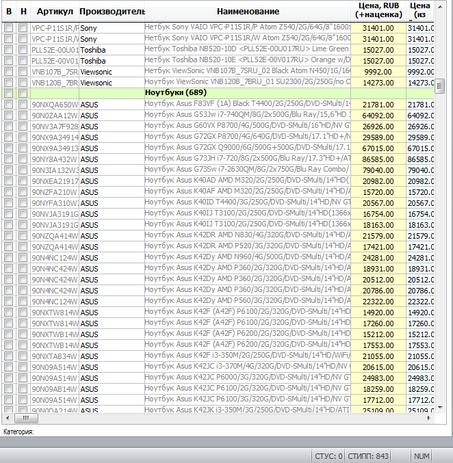Tick the В checkbox for Sony VPC-P11S1R/P row

point(9,28)
